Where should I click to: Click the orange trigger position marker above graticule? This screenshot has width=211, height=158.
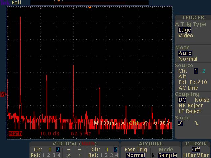point(90,8)
